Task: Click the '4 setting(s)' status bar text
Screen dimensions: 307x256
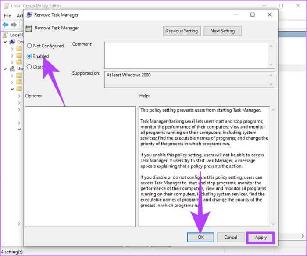Action: pyautogui.click(x=12, y=252)
